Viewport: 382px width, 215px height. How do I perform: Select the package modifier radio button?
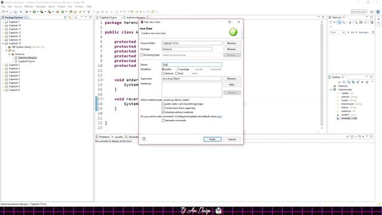[x=178, y=69]
